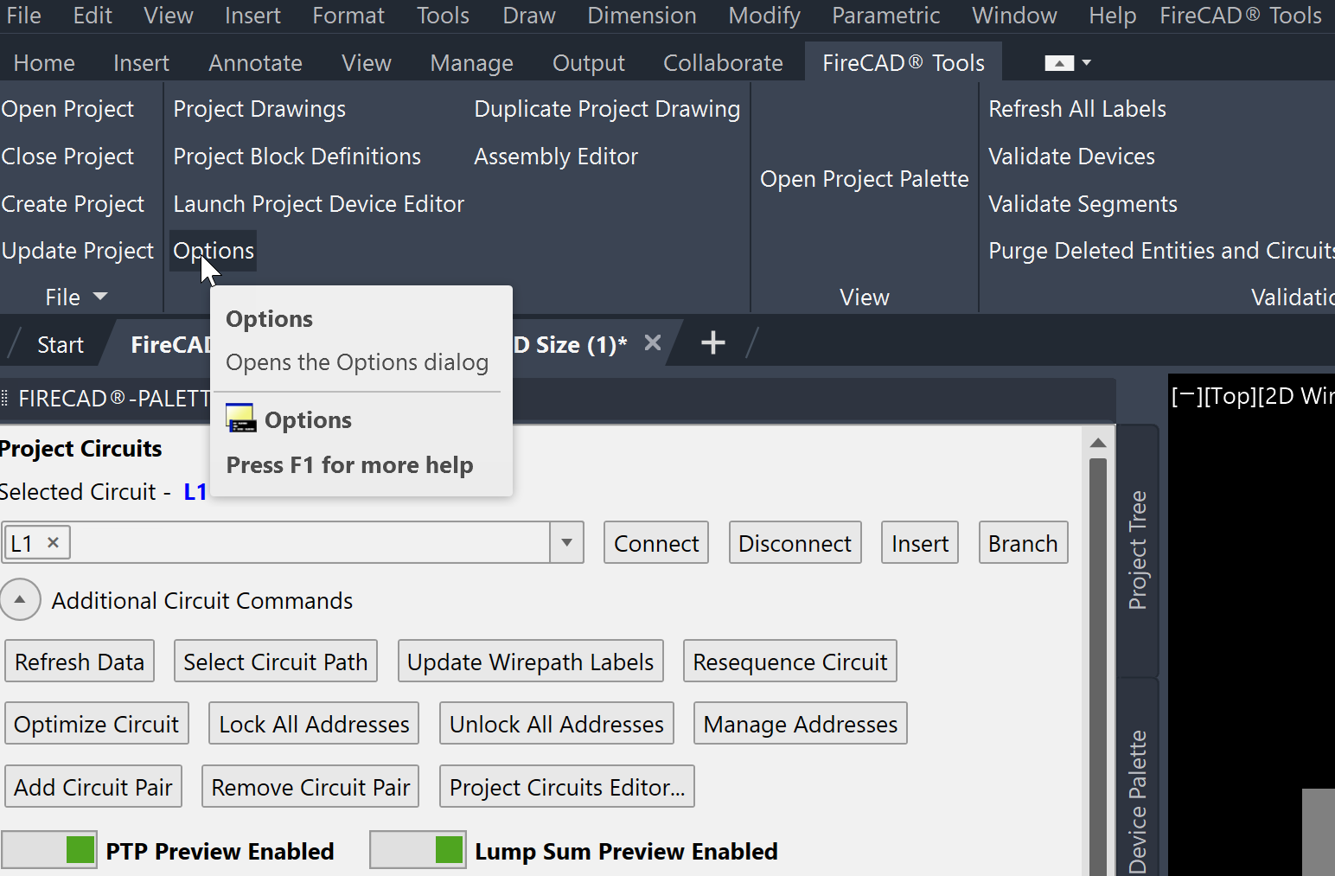Open the selected circuit dropdown list
This screenshot has height=876, width=1335.
(x=567, y=542)
